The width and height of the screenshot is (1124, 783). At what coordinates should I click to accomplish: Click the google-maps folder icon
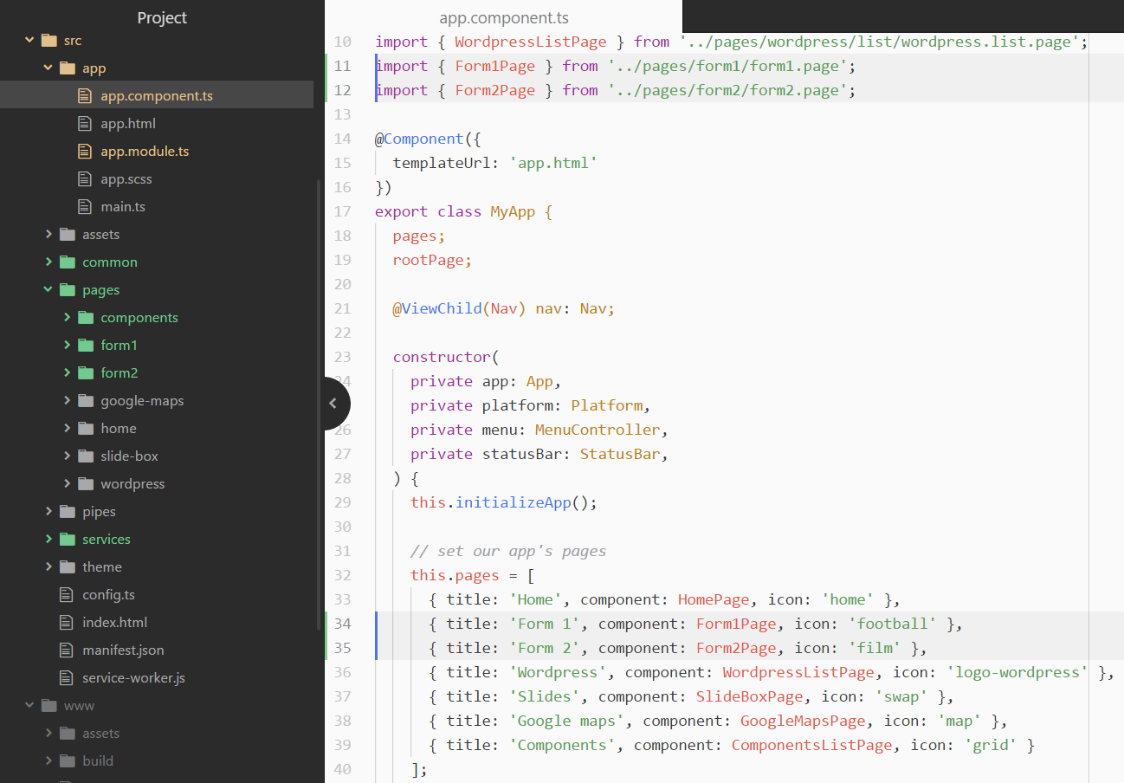point(86,400)
